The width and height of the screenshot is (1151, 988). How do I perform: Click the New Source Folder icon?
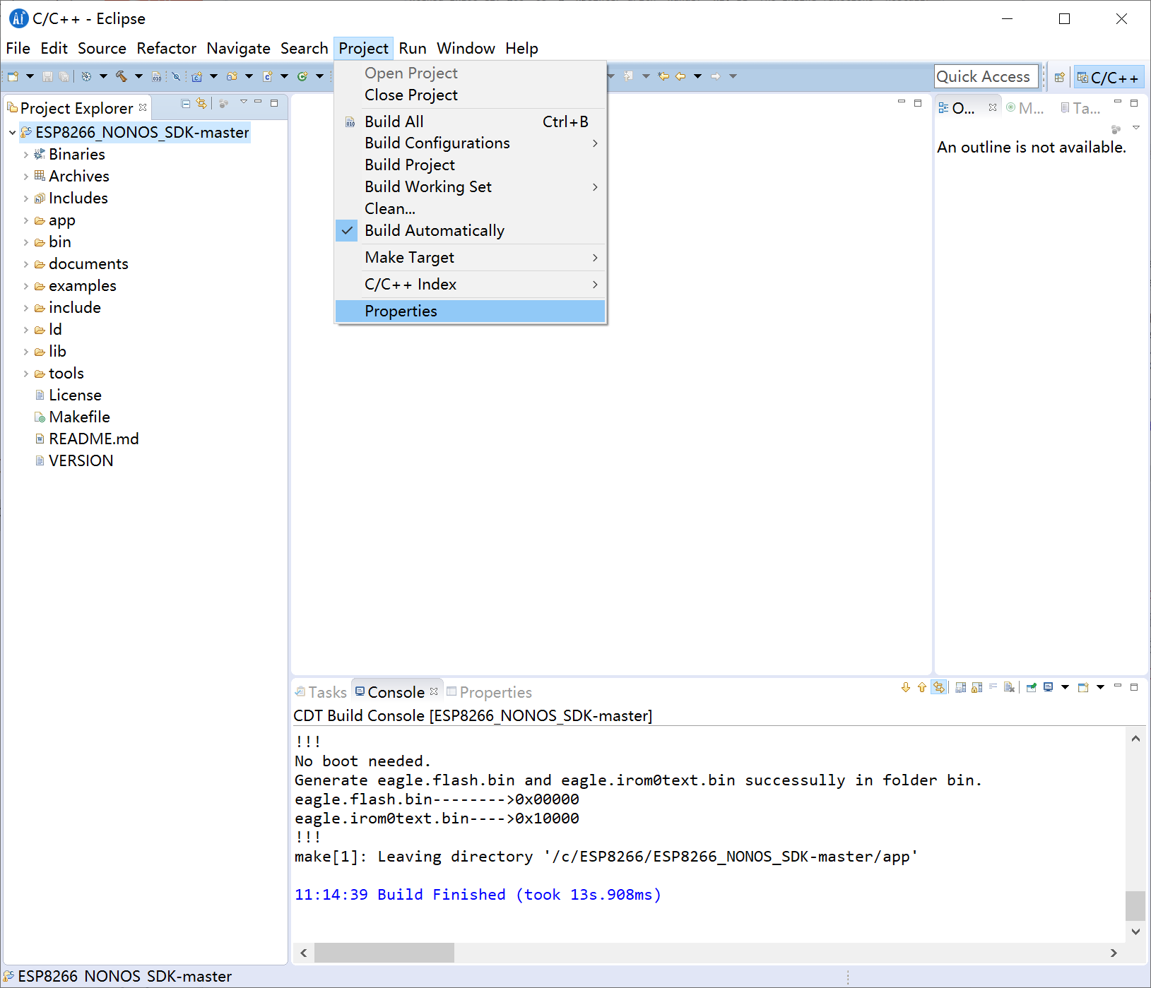pyautogui.click(x=232, y=76)
